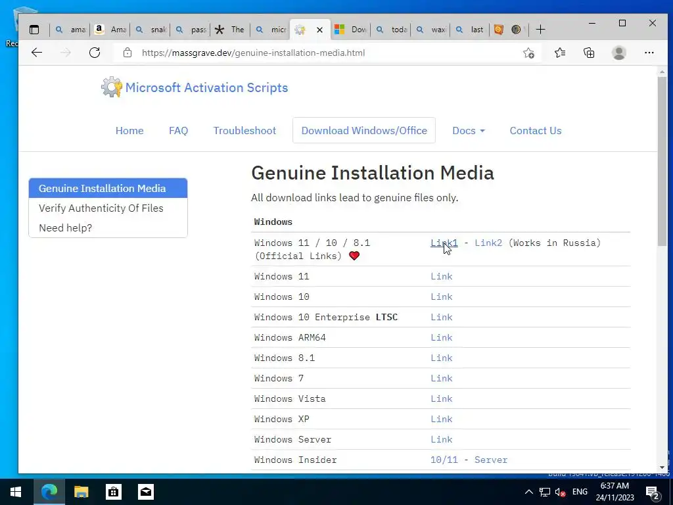Screen dimensions: 673x505
Task: Switch to the 'snak' search tab
Action: click(151, 30)
